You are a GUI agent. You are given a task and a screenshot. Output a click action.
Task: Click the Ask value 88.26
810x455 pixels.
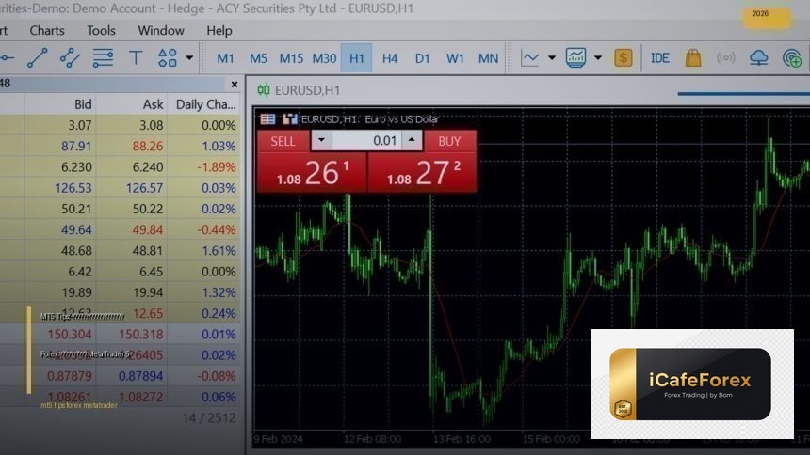click(x=147, y=146)
